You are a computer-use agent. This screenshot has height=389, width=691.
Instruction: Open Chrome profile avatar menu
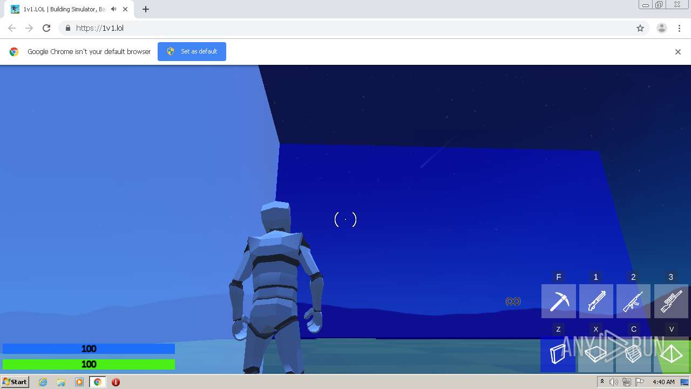pyautogui.click(x=662, y=28)
